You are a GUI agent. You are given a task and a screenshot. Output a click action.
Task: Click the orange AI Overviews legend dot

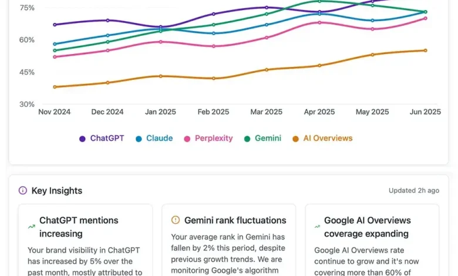click(x=296, y=139)
